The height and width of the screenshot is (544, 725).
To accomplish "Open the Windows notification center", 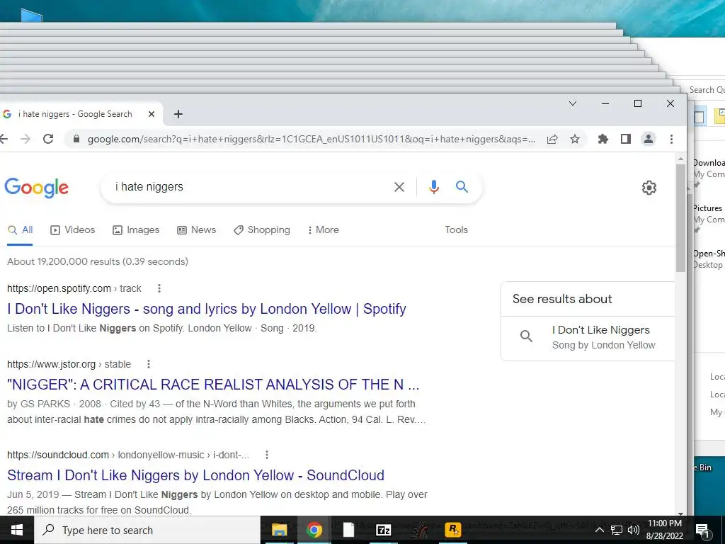I will point(702,530).
